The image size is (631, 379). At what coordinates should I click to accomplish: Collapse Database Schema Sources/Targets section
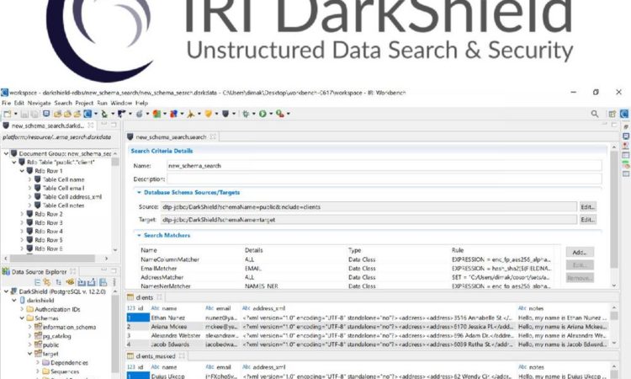point(139,193)
